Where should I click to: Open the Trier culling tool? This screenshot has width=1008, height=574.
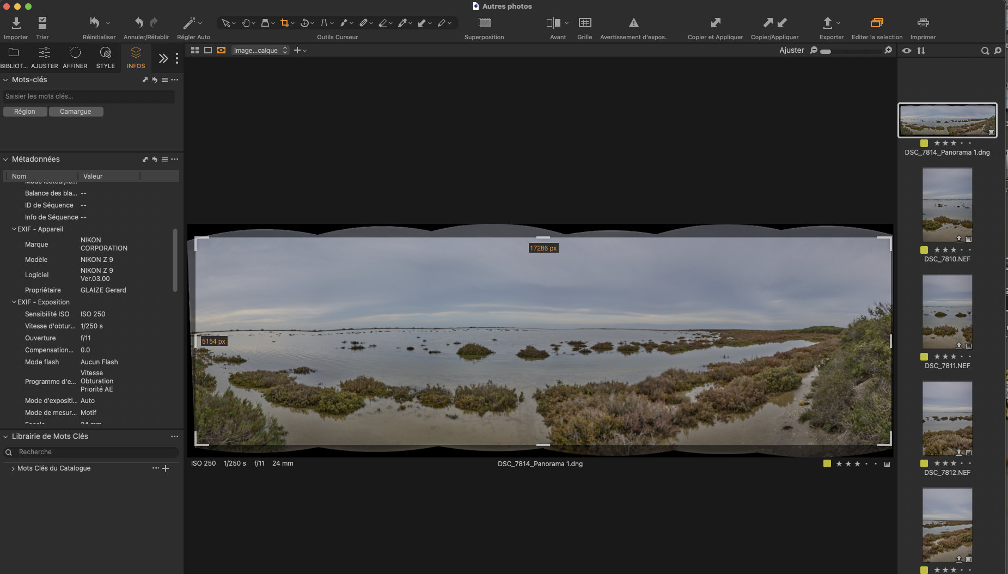pyautogui.click(x=42, y=23)
